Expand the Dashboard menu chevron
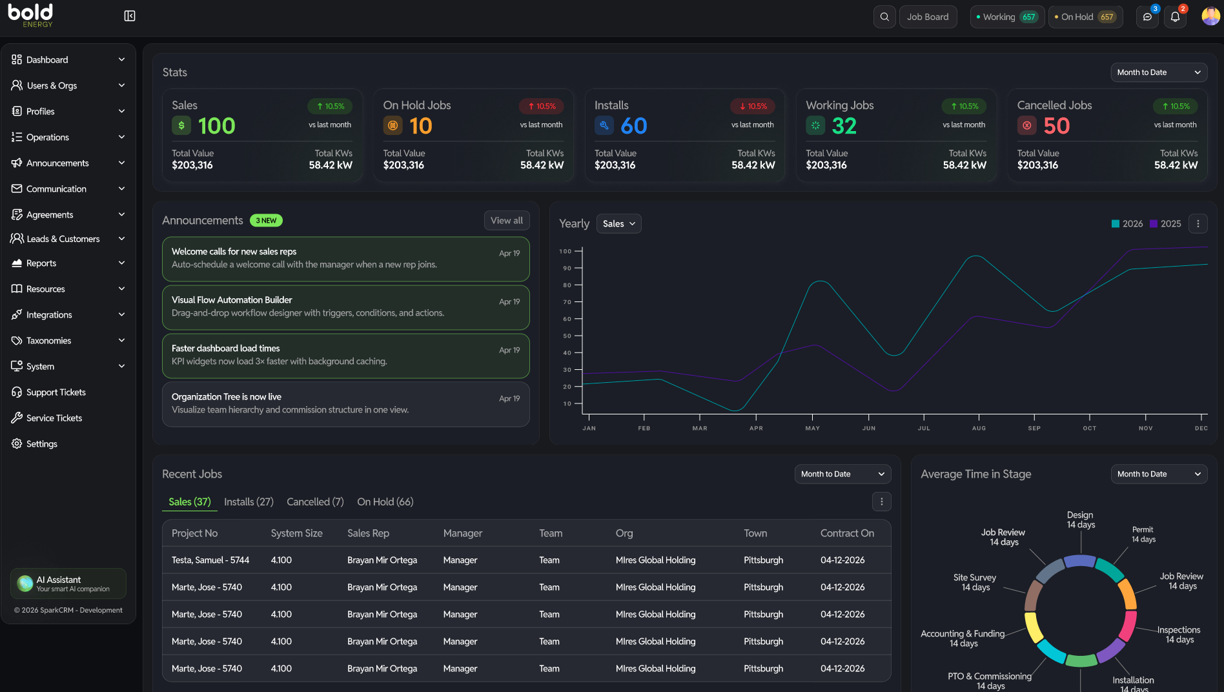 (x=121, y=59)
